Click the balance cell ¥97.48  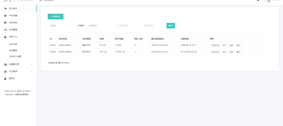(x=103, y=52)
